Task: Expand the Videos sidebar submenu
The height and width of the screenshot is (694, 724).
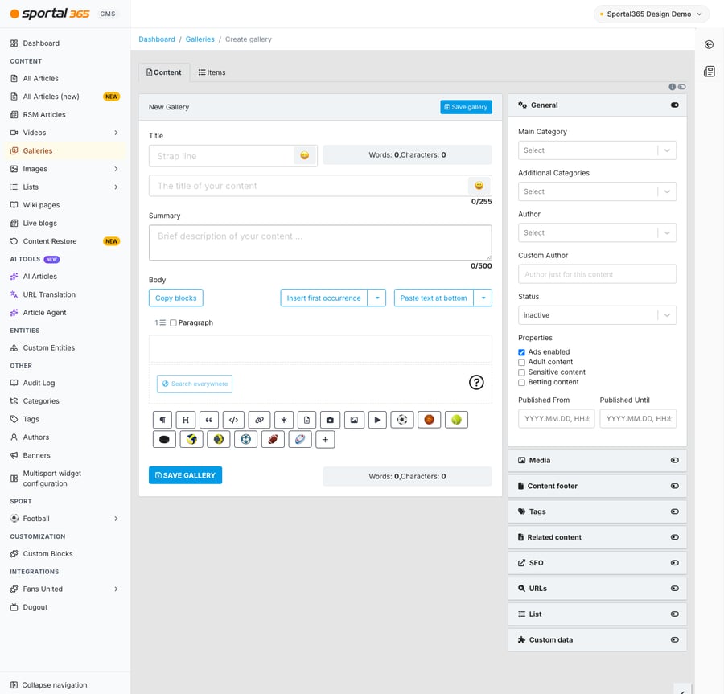Action: (x=117, y=133)
